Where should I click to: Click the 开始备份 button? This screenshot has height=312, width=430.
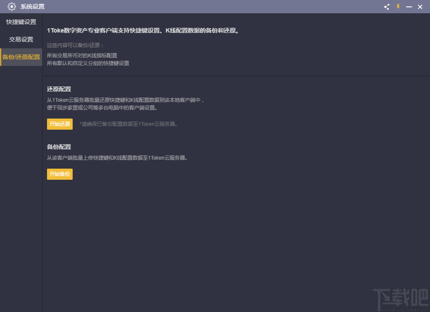pyautogui.click(x=60, y=174)
